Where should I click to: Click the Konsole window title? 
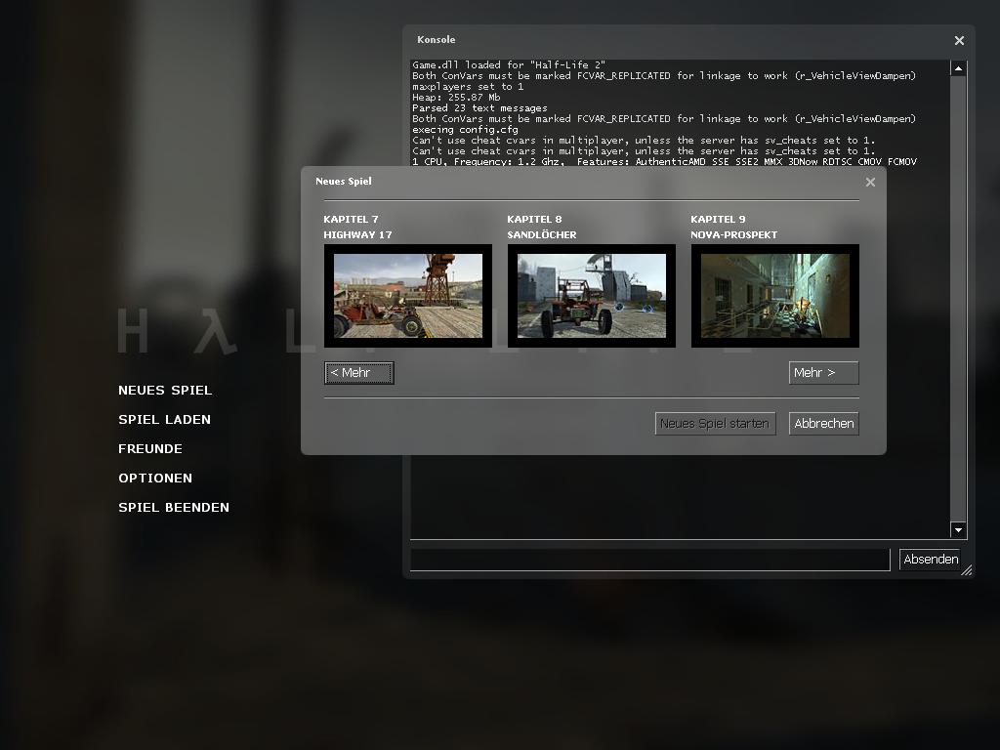437,39
